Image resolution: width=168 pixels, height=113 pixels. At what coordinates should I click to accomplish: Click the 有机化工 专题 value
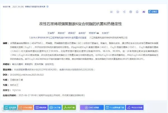[14, 85]
